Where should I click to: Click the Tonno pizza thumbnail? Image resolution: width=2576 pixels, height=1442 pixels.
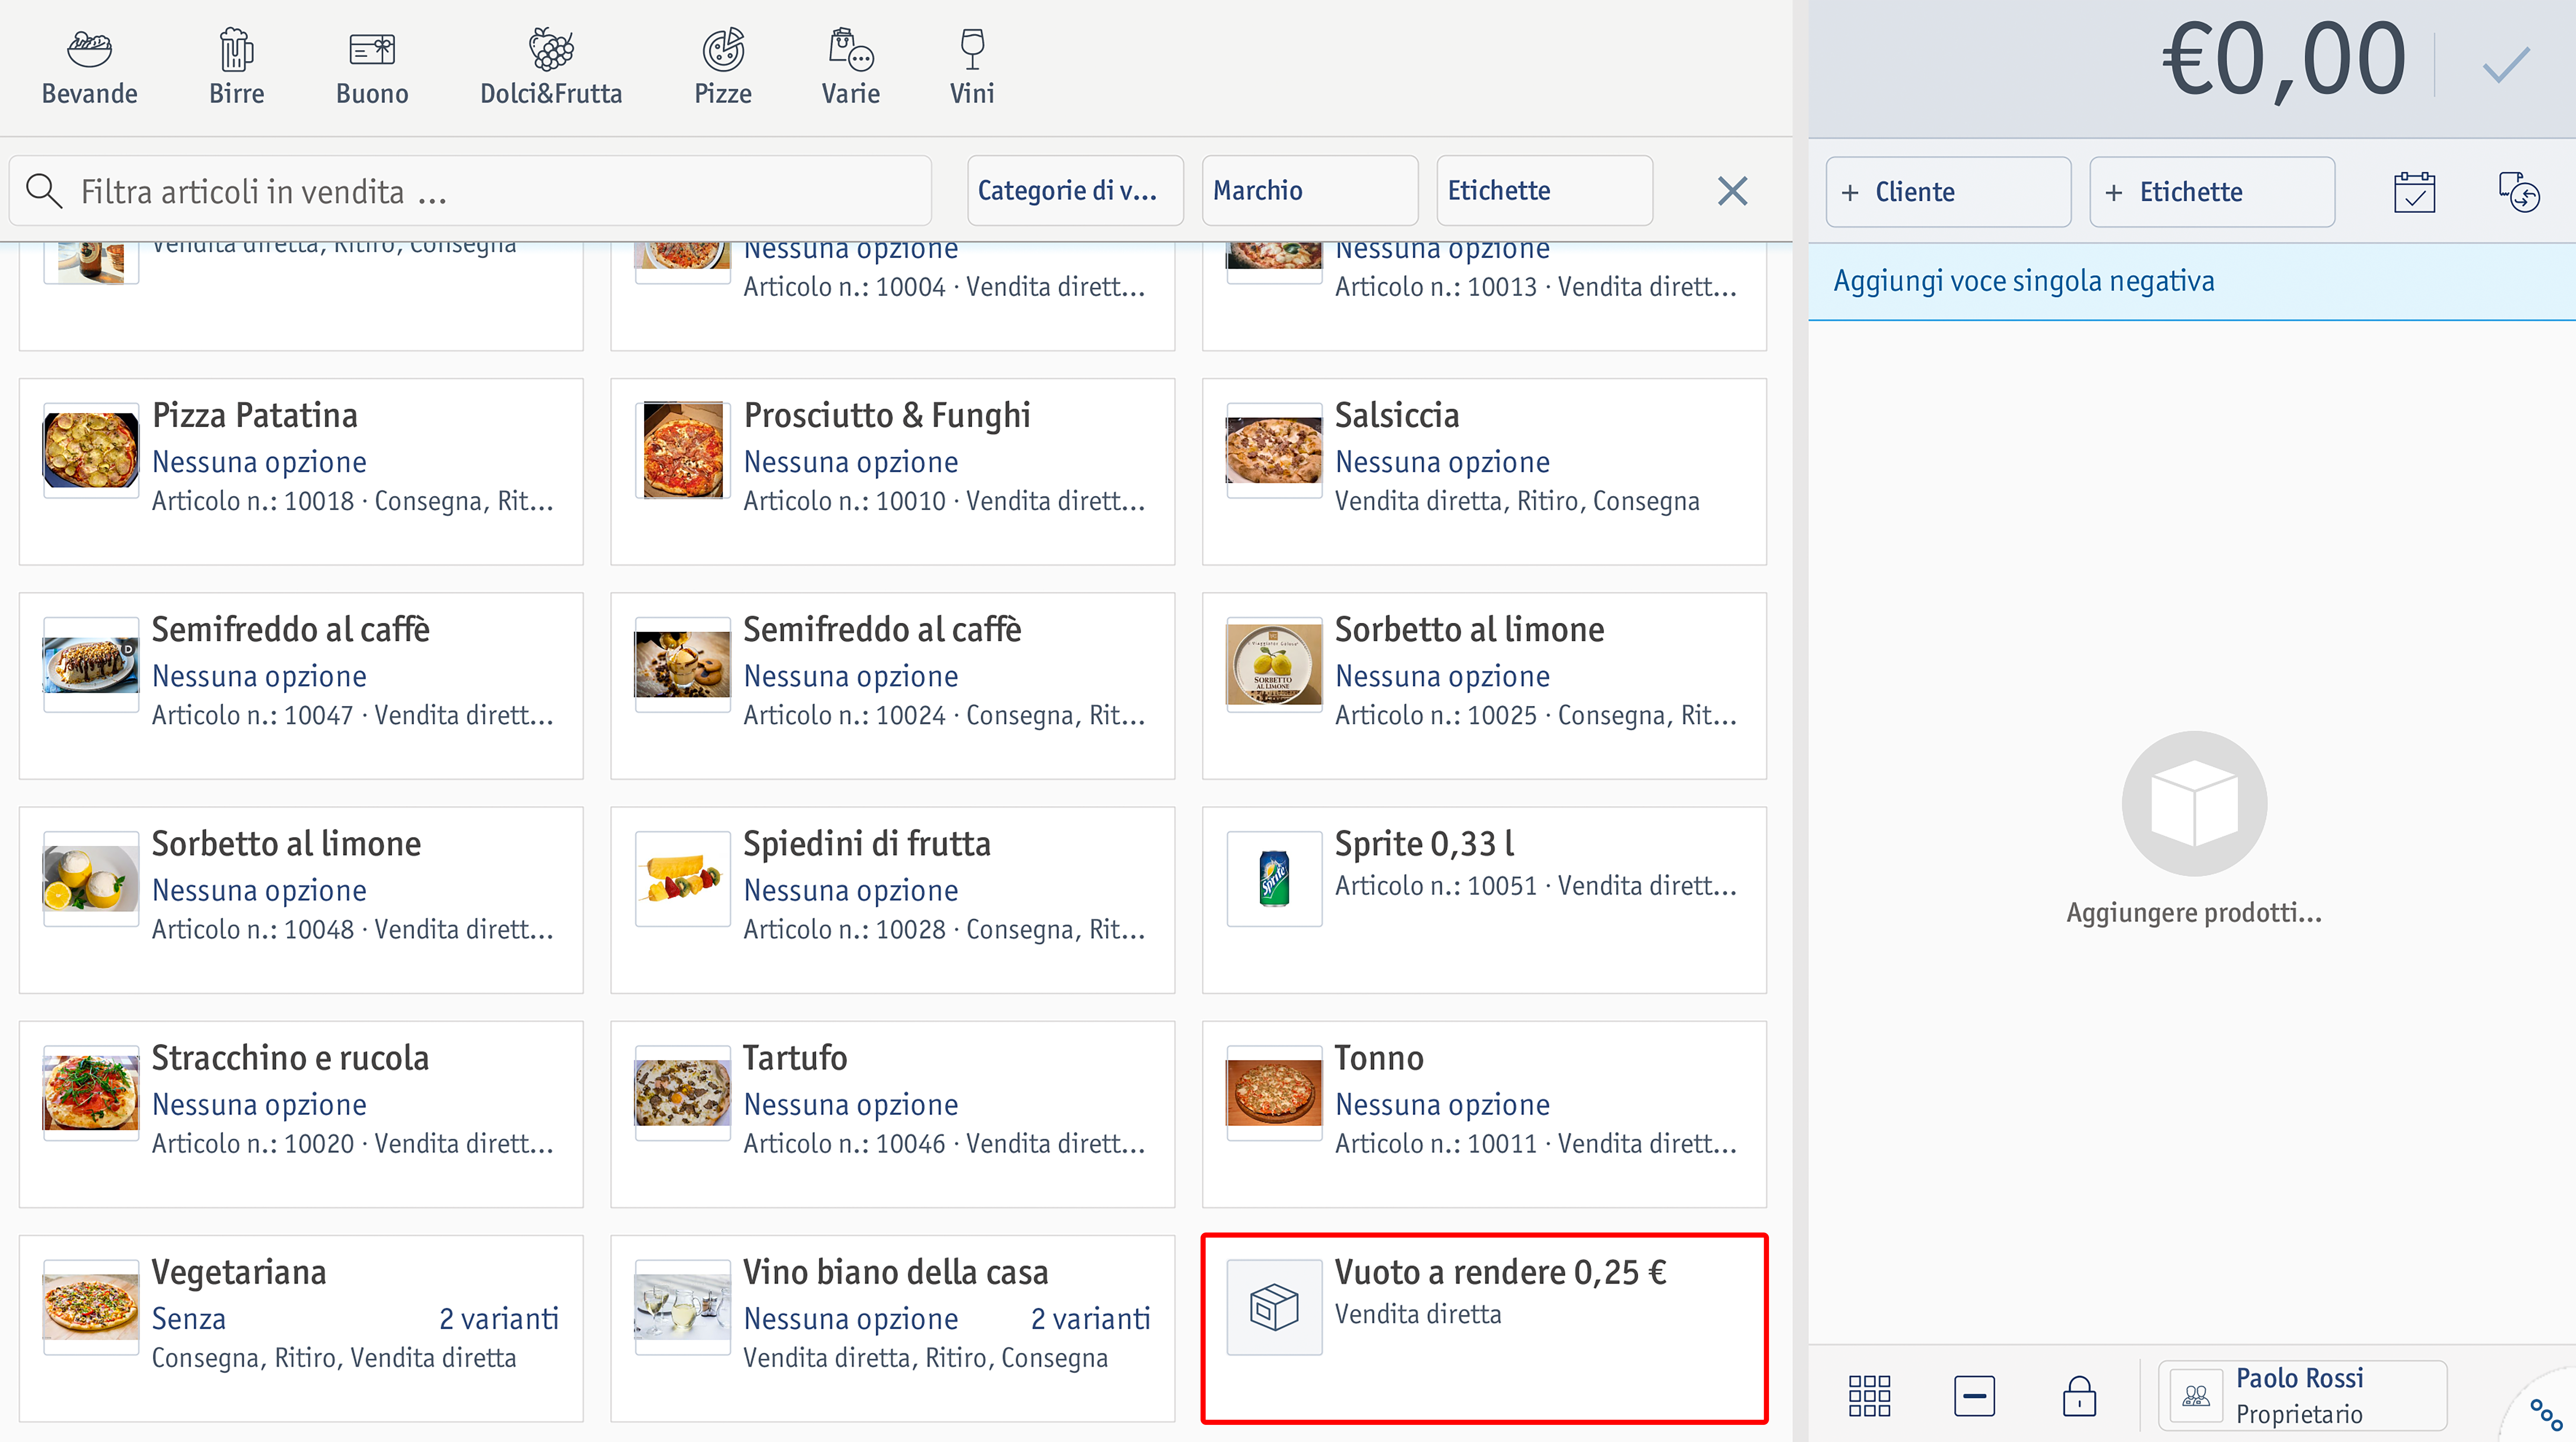[1274, 1093]
